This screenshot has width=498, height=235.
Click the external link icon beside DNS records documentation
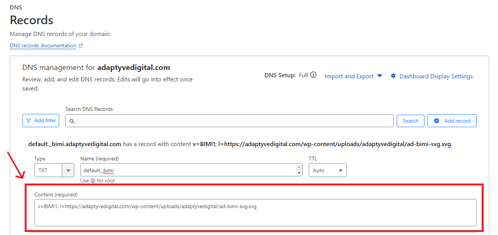(x=80, y=46)
